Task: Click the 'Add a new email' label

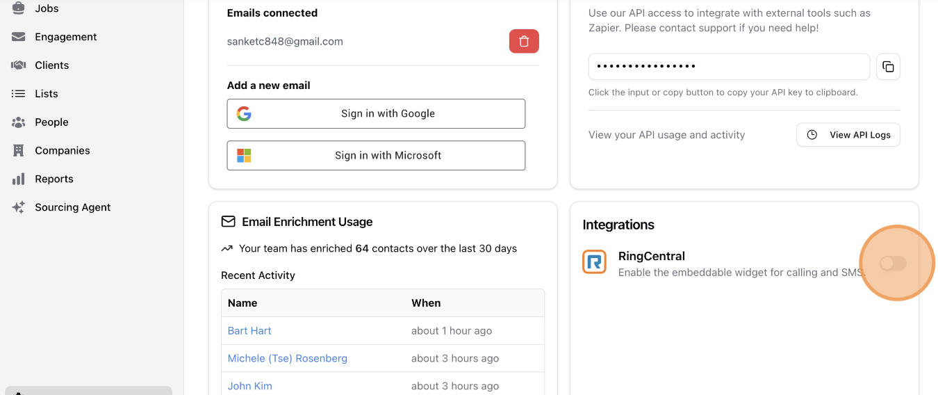Action: [x=269, y=86]
